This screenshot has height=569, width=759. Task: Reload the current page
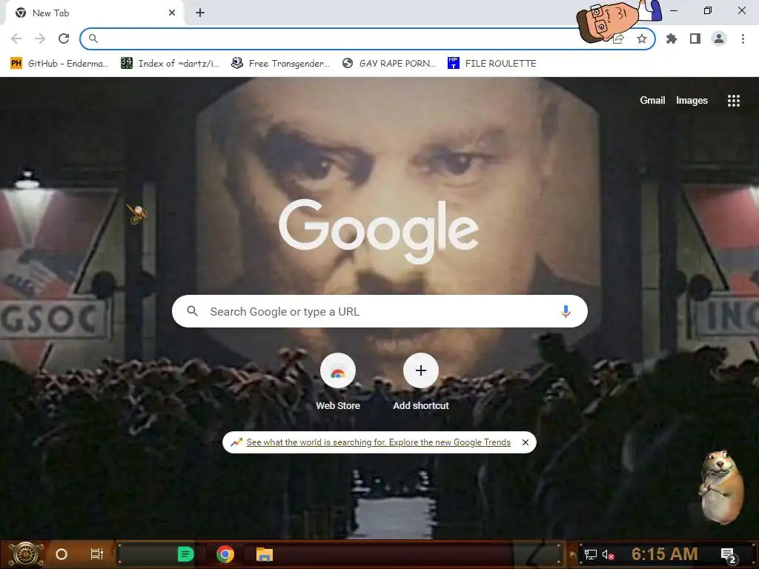[64, 39]
